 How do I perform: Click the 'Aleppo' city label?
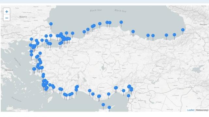coord(140,100)
